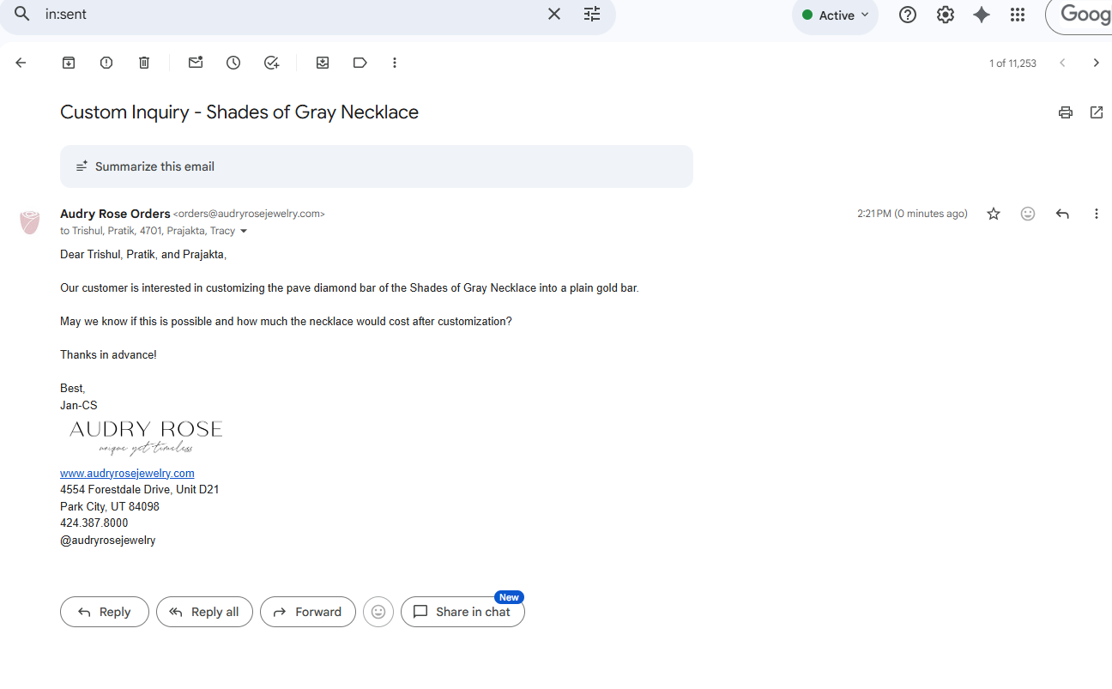Go to the newer email arrow
Viewport: 1112px width, 689px height.
tap(1062, 63)
